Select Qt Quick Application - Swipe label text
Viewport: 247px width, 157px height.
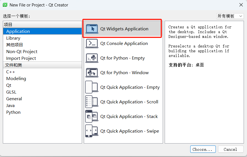click(x=130, y=131)
